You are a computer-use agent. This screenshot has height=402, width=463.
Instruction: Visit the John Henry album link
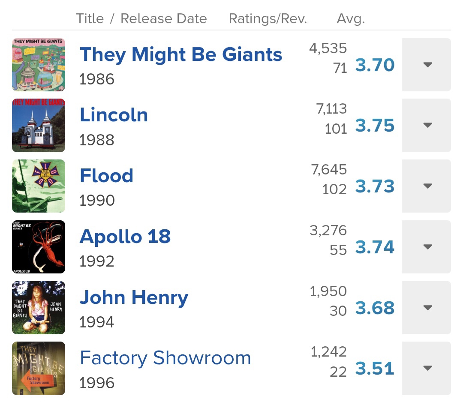point(134,297)
